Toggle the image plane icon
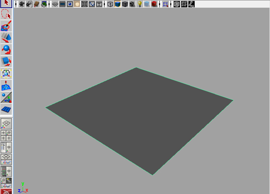Screen dimensions: 270x194 (44, 4)
